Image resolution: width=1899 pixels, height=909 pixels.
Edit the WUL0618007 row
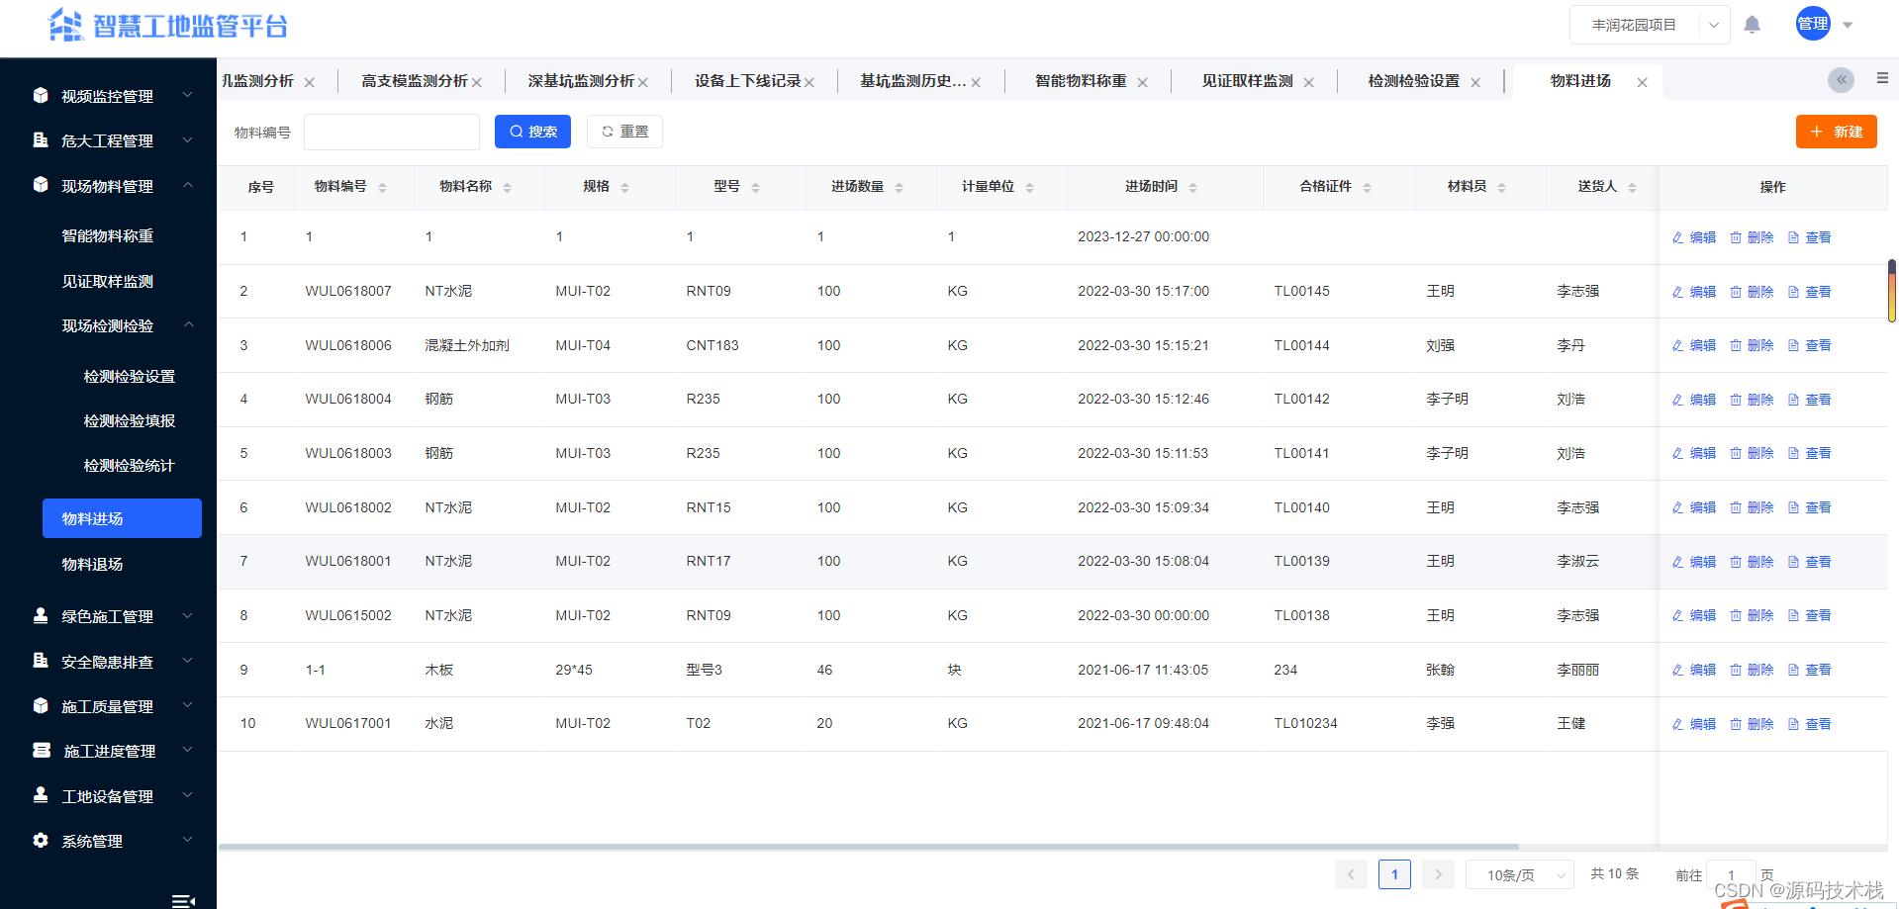tap(1694, 292)
